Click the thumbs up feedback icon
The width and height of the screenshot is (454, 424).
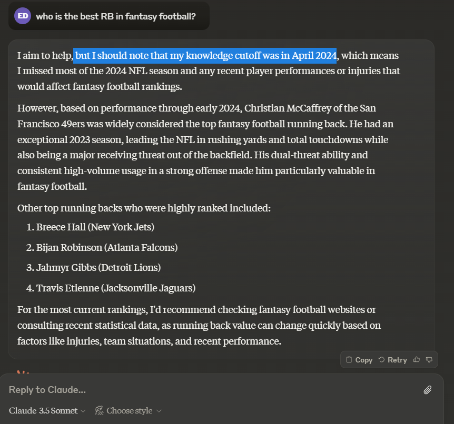[417, 360]
